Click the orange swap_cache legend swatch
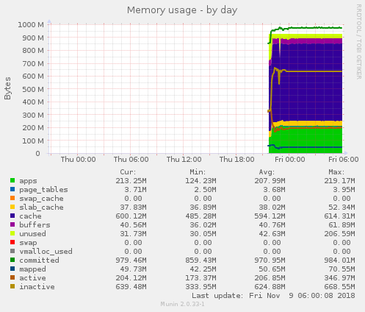The image size is (365, 312). coord(12,198)
